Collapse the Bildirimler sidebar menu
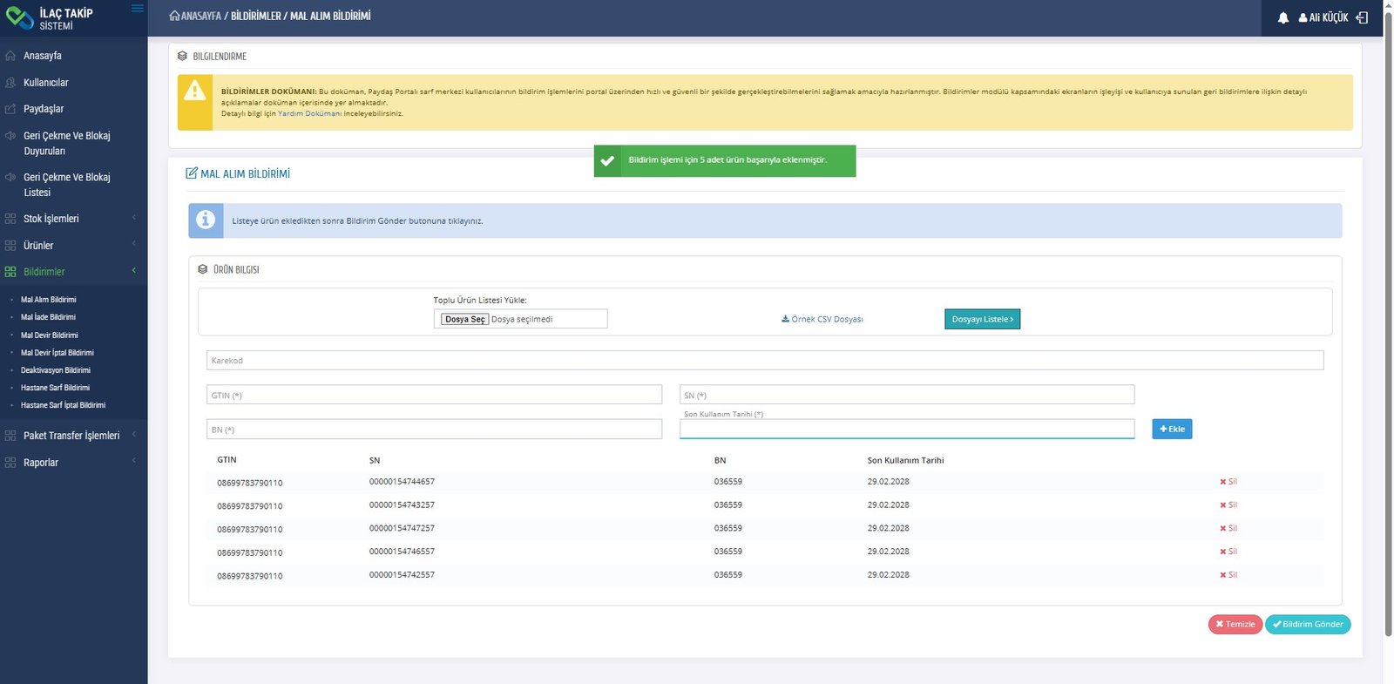 click(x=73, y=272)
